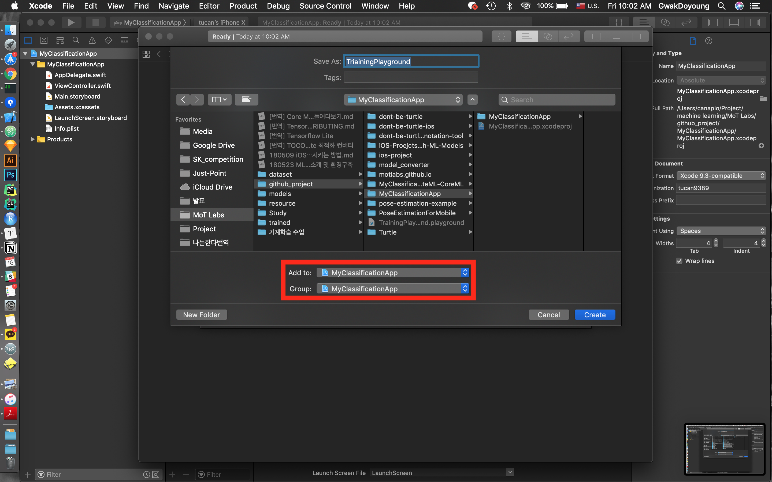Viewport: 772px width, 482px height.
Task: Click the Create button
Action: tap(595, 315)
